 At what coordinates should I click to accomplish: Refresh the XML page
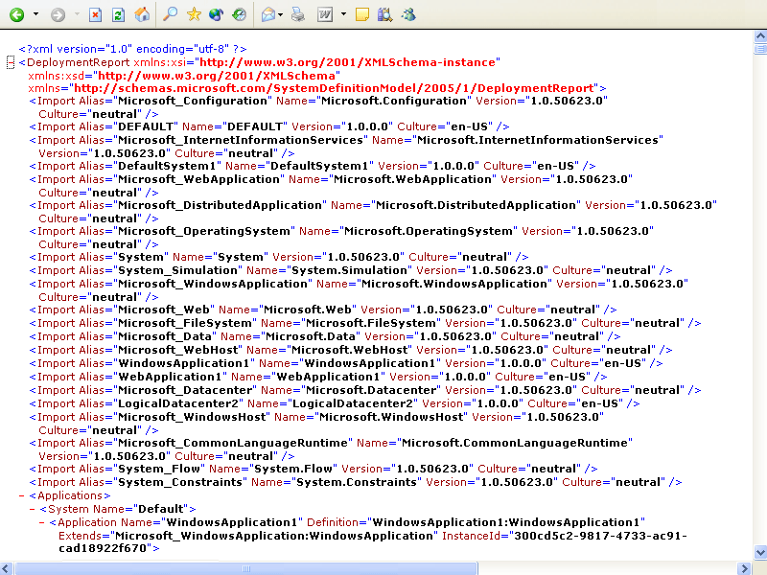tap(118, 14)
